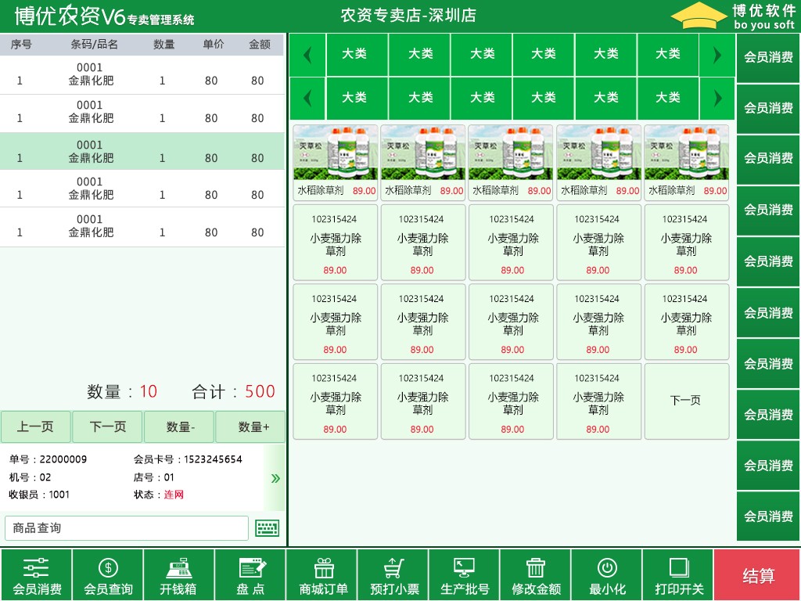Toggle the 打印开关 print switch

click(678, 575)
